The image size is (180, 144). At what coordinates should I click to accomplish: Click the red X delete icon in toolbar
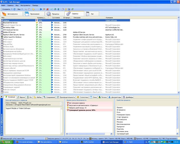(x=48, y=9)
